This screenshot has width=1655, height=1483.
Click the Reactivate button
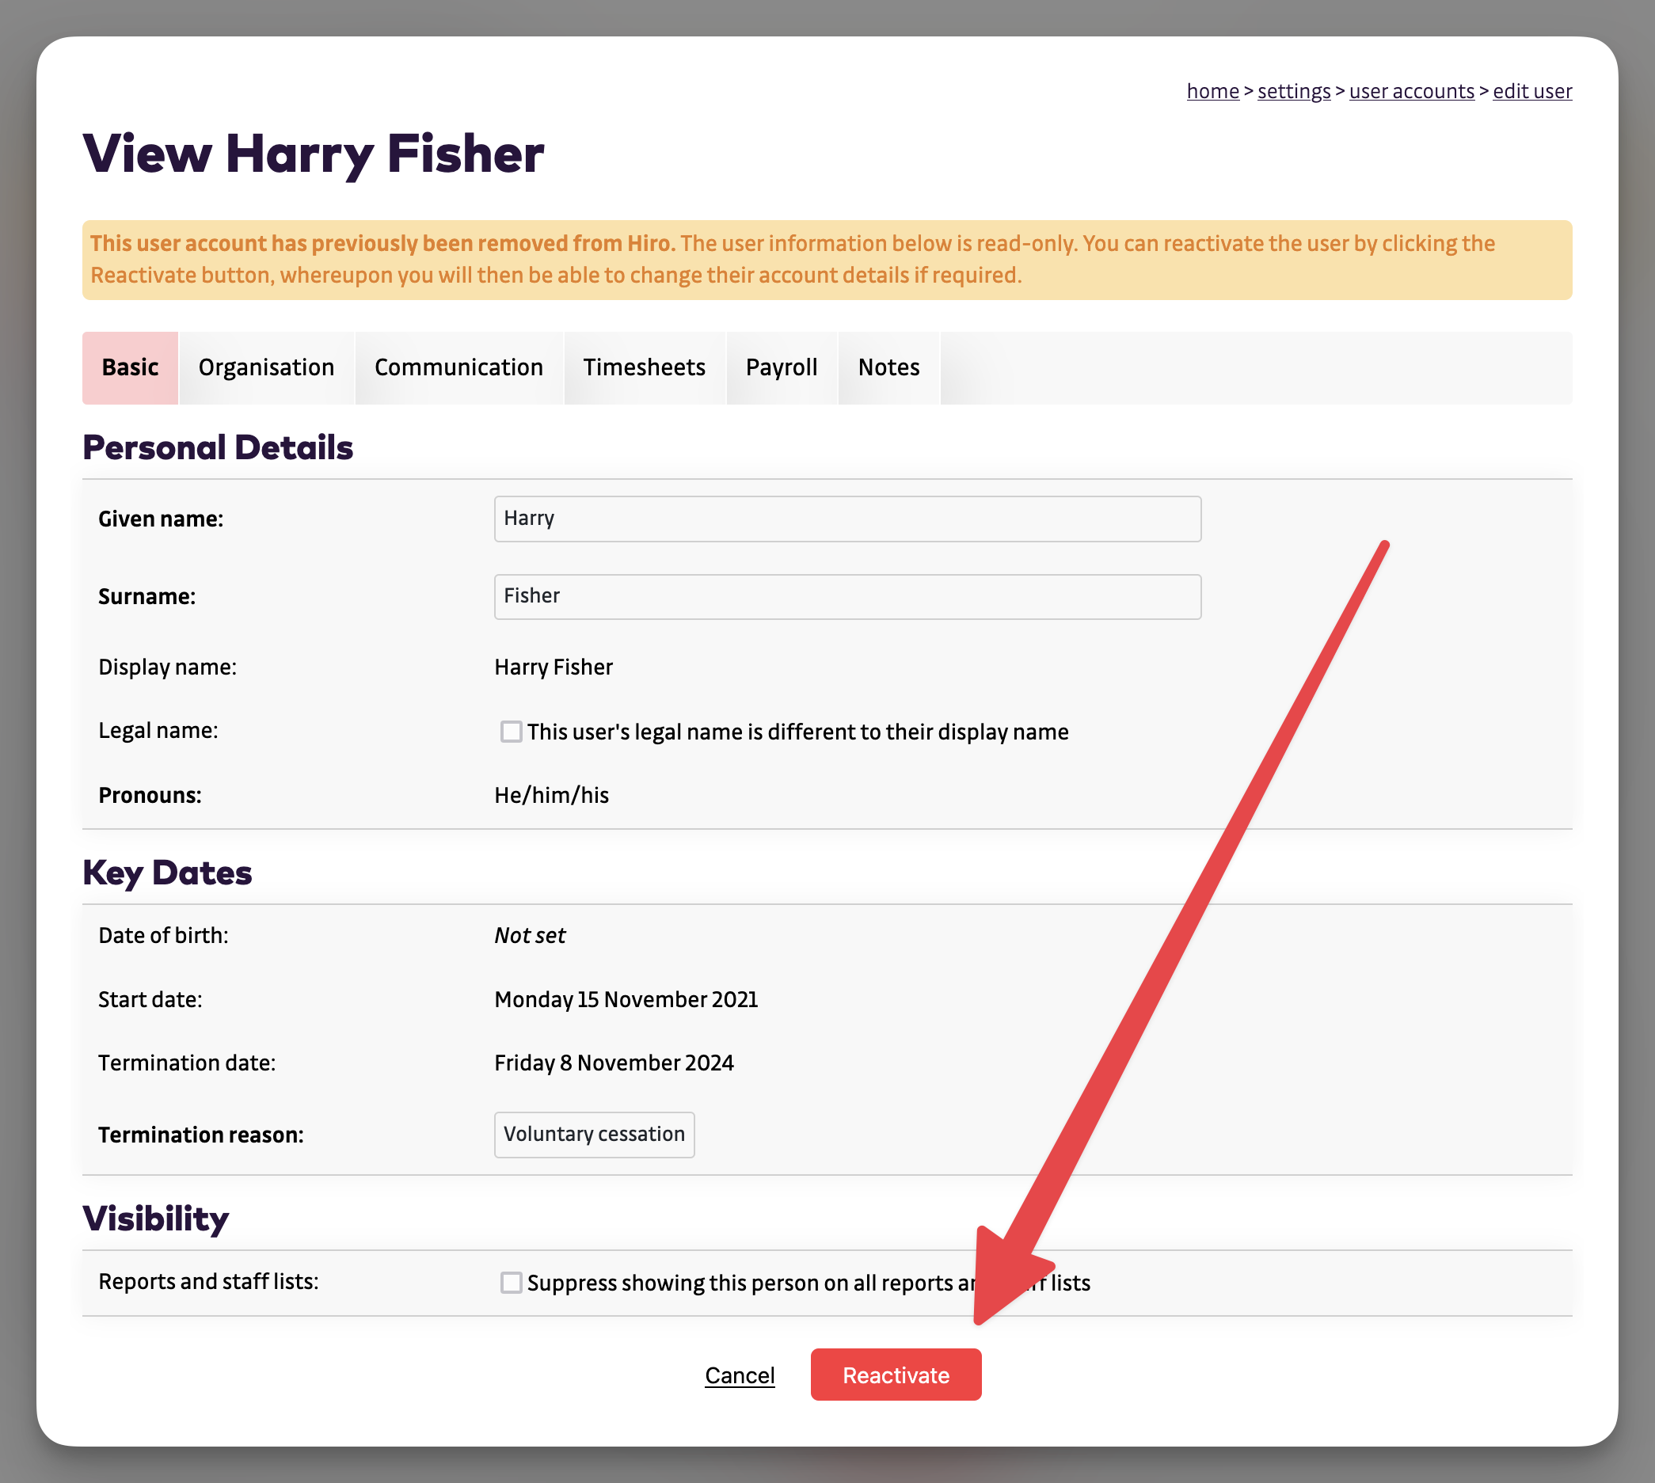pyautogui.click(x=896, y=1375)
